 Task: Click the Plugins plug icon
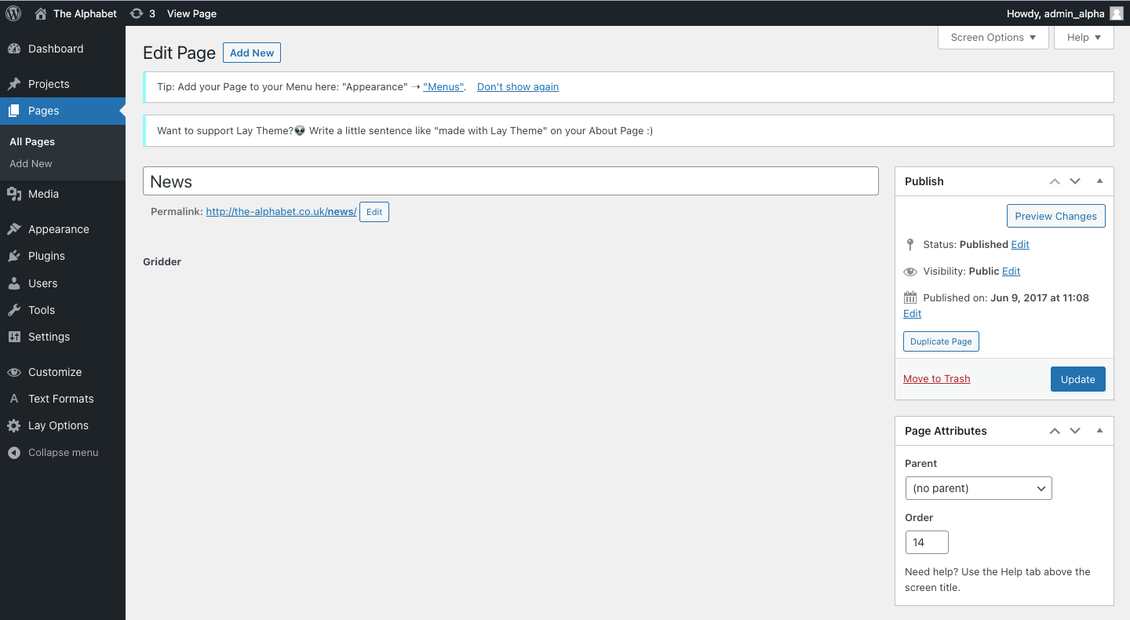tap(14, 256)
